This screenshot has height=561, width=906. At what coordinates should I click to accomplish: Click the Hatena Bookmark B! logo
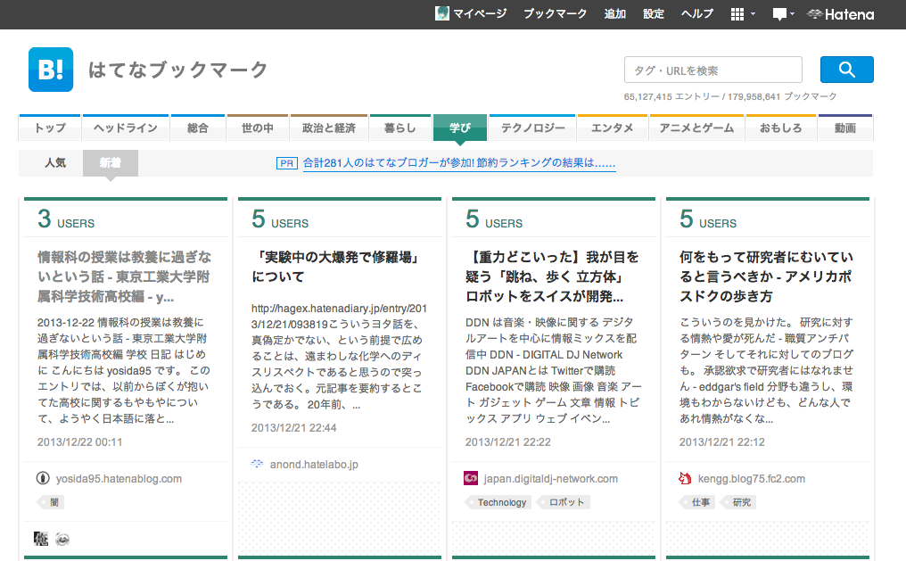(50, 70)
